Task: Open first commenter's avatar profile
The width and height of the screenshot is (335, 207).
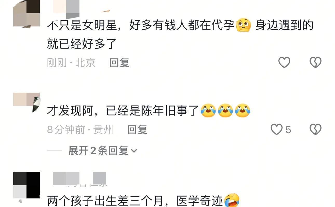Action: [x=26, y=13]
